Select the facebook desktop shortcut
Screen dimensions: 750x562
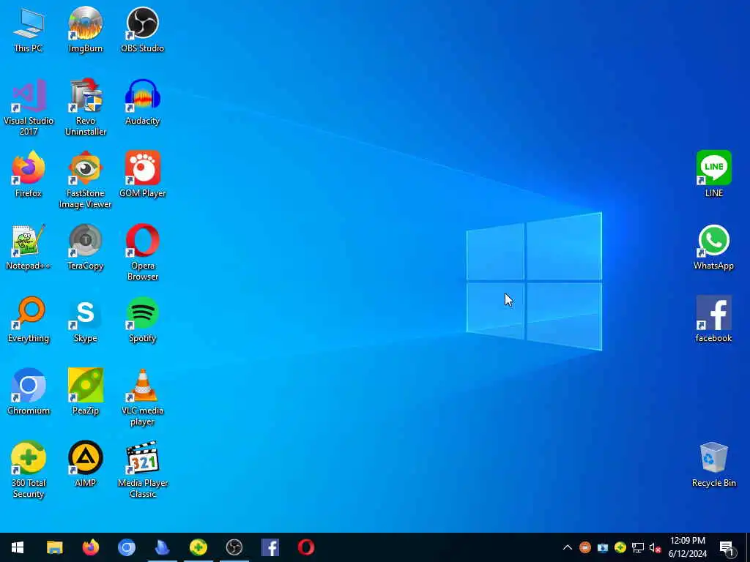click(x=713, y=320)
